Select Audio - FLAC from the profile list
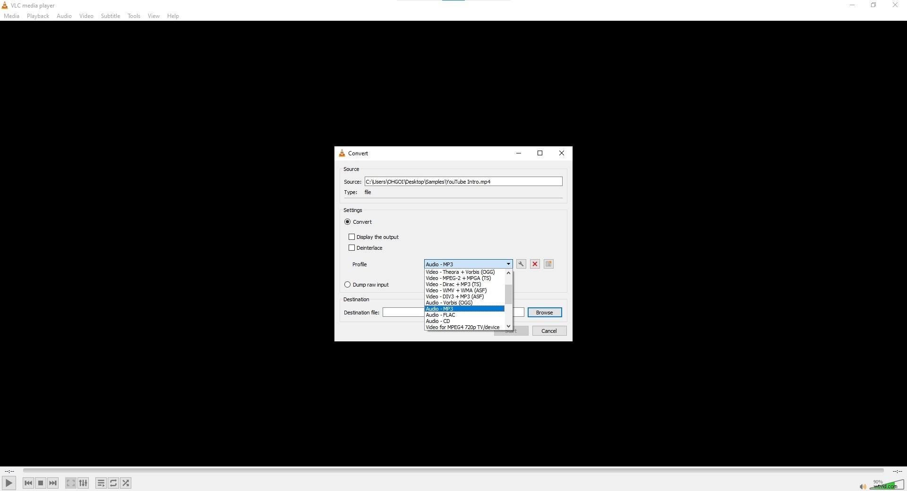Viewport: 907px width, 491px height. (440, 315)
